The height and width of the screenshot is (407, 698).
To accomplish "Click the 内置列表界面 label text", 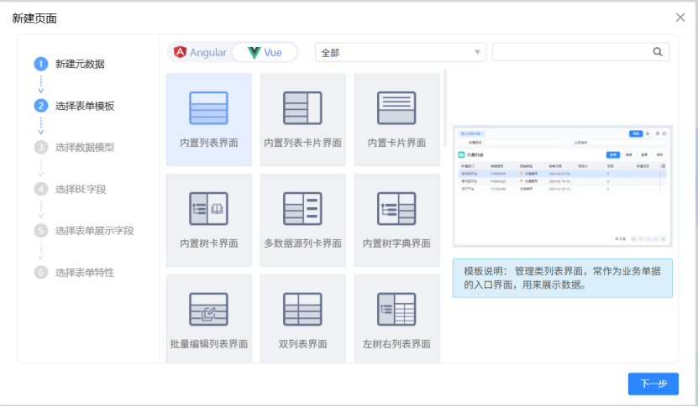I will (209, 143).
